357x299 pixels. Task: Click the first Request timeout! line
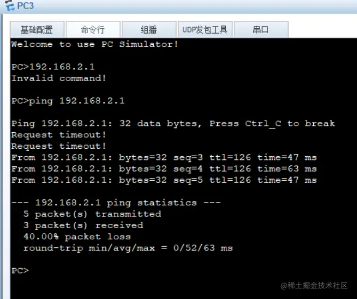click(59, 135)
